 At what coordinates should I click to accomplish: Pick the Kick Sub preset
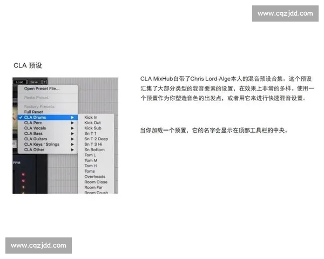click(x=96, y=128)
